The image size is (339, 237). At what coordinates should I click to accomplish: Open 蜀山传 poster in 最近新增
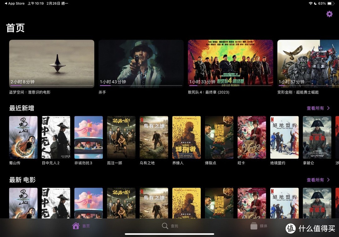pos(23,137)
